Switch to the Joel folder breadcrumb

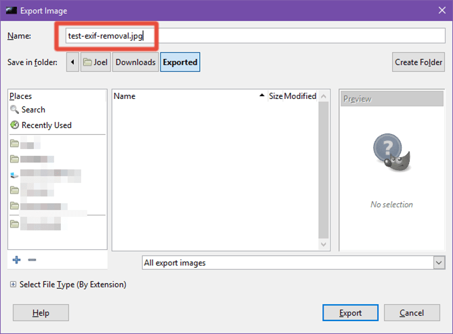95,62
